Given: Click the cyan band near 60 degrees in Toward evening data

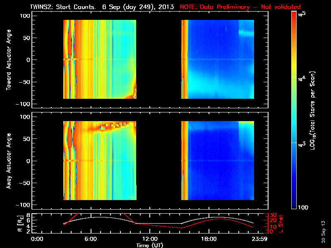Looking at the screenshot, I should pyautogui.click(x=246, y=33).
